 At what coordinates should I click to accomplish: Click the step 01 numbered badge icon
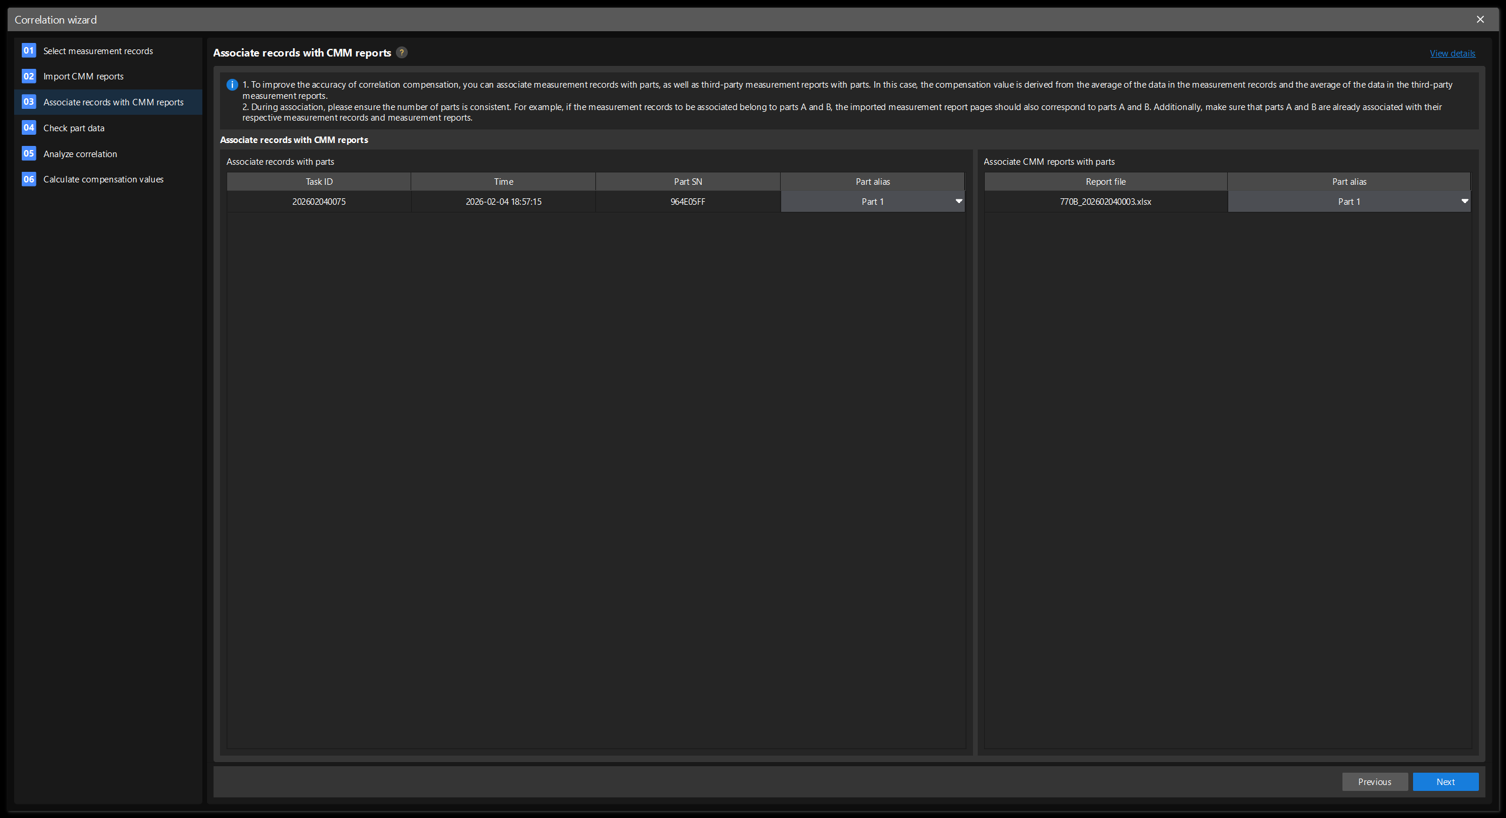tap(28, 51)
